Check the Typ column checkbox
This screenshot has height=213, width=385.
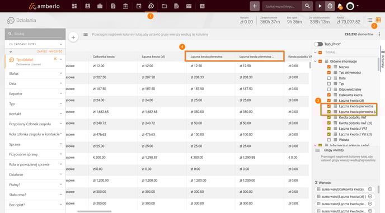[329, 84]
